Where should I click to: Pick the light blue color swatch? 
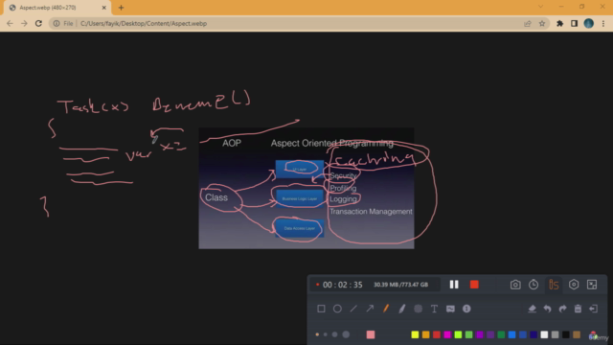(512, 334)
